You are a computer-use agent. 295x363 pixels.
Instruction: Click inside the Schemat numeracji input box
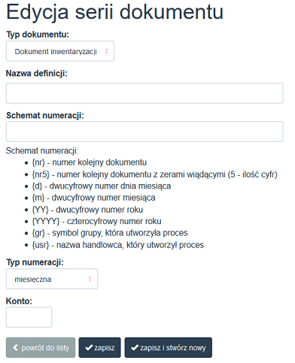144,132
